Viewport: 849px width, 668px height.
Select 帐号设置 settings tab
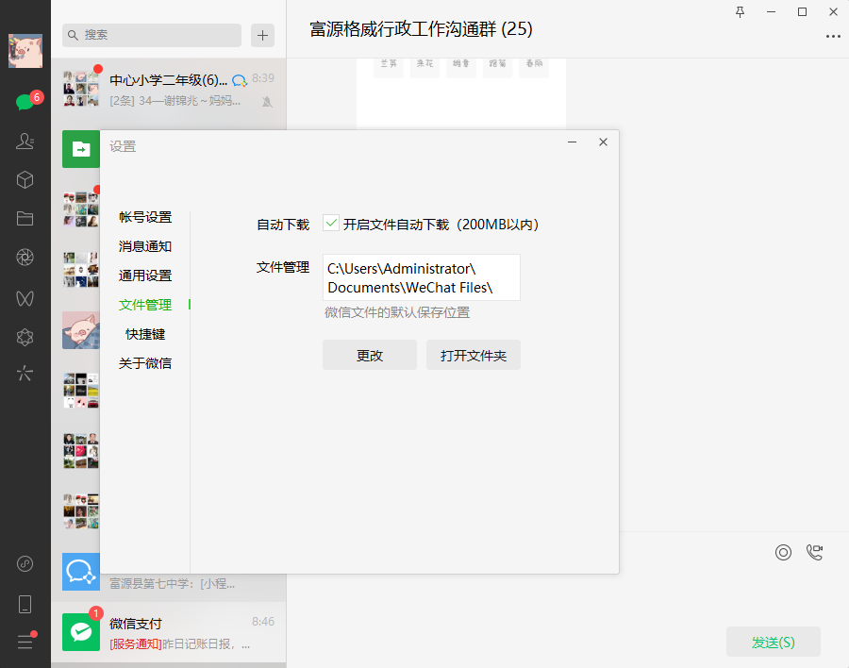coord(145,217)
